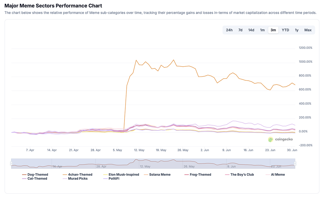Switch to the 24h time range
The height and width of the screenshot is (197, 323).
229,30
